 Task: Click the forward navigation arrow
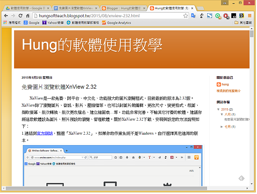tap(13, 16)
